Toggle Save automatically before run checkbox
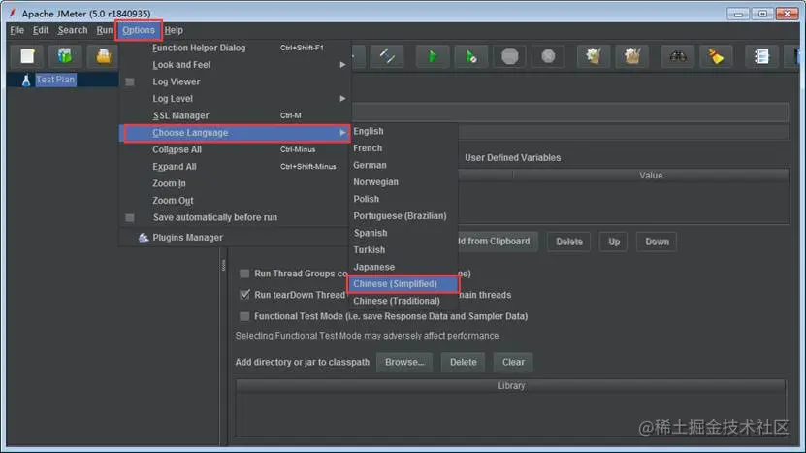The image size is (806, 453). (130, 218)
